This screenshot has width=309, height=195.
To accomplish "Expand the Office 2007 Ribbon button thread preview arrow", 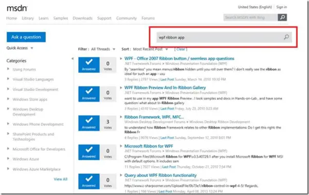I will pos(121,58).
